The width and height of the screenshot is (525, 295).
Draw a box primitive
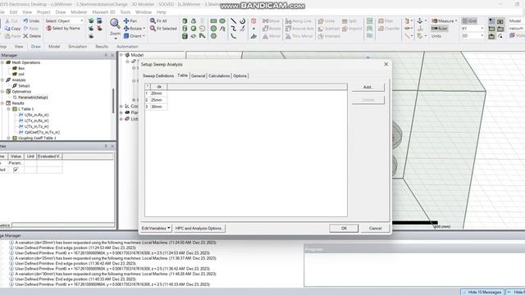185,20
